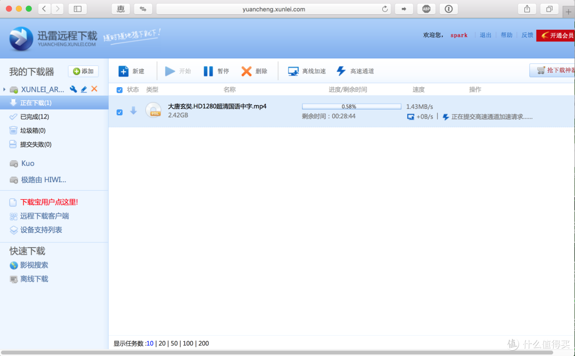The height and width of the screenshot is (356, 575).
Task: Show 100 tasks per page
Action: pos(188,343)
